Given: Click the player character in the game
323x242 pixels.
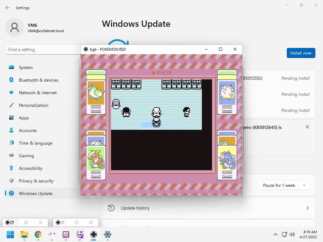Looking at the screenshot, I should click(156, 122).
